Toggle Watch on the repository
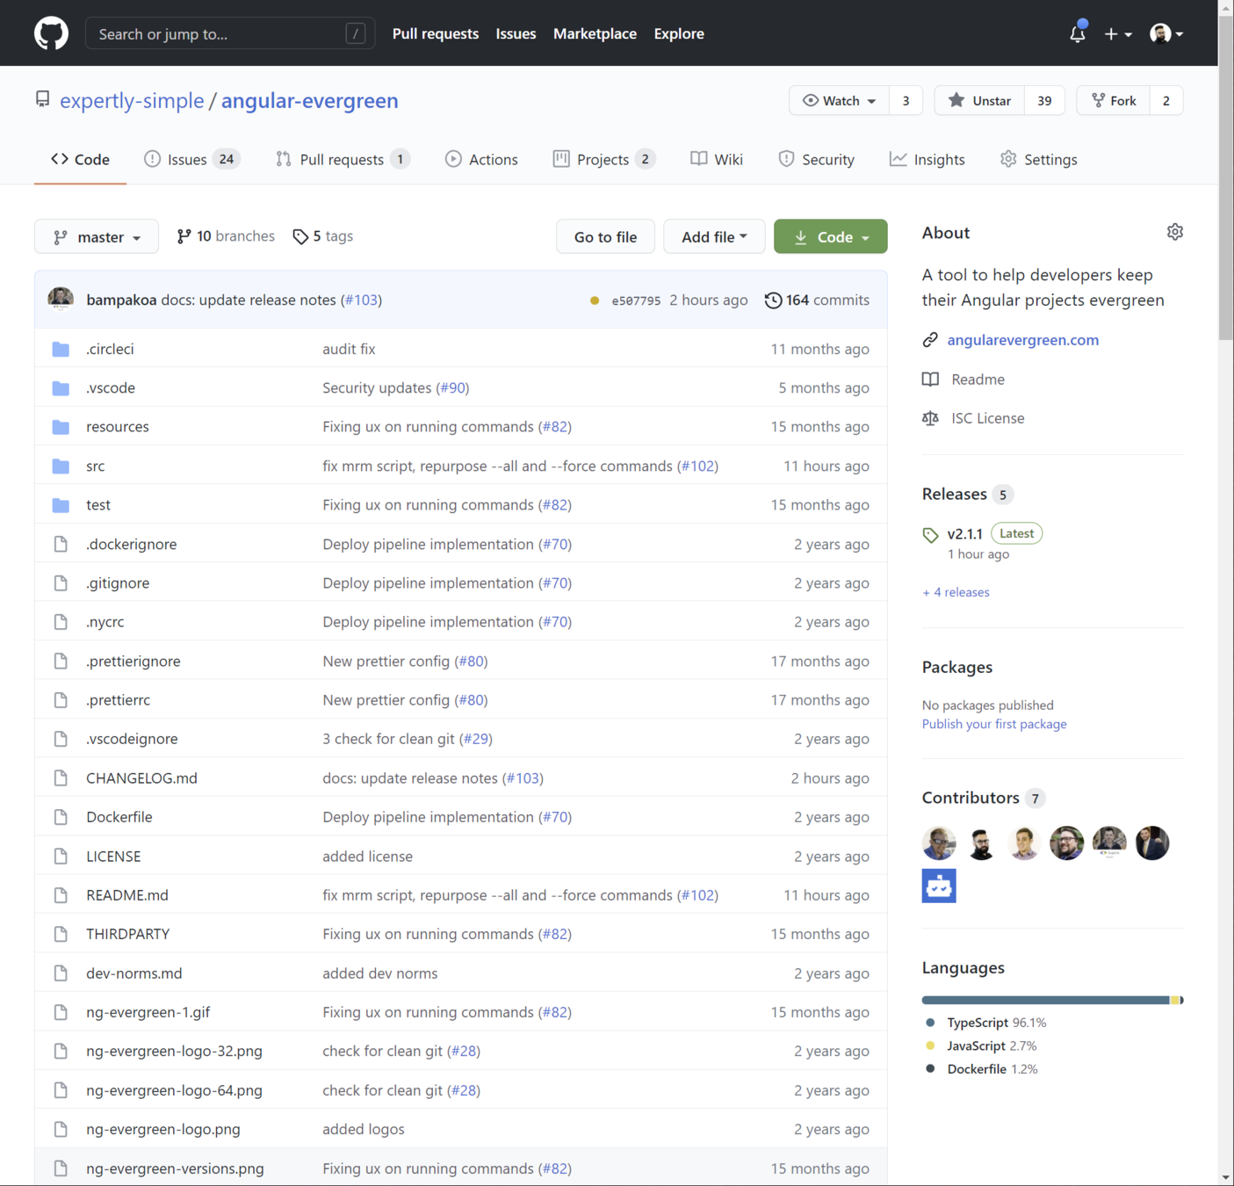 (839, 100)
